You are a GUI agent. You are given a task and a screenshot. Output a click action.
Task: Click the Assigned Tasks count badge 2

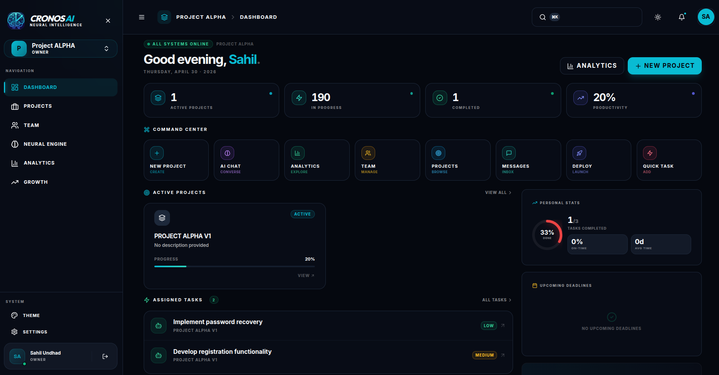pyautogui.click(x=214, y=300)
